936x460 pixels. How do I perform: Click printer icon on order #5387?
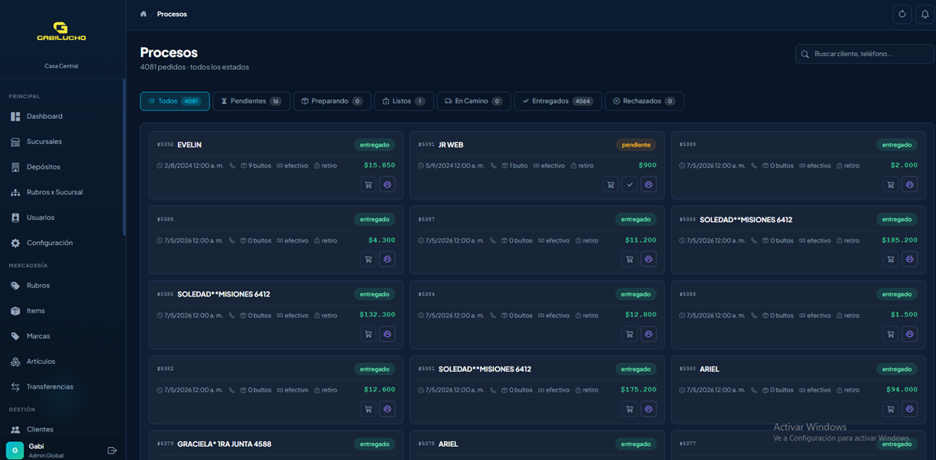(649, 259)
